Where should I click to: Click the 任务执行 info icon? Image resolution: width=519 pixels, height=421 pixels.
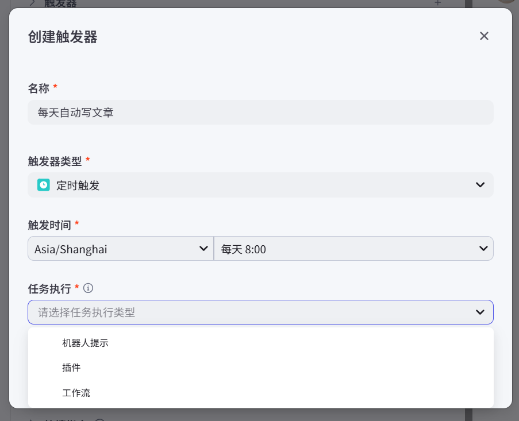pos(88,288)
